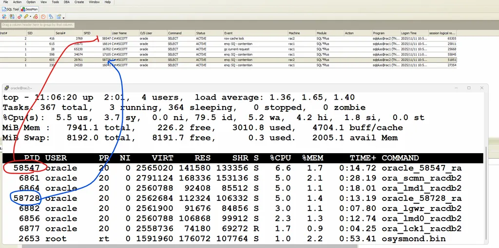
Task: Select the 'gc current request' event cell
Action: coord(255,49)
